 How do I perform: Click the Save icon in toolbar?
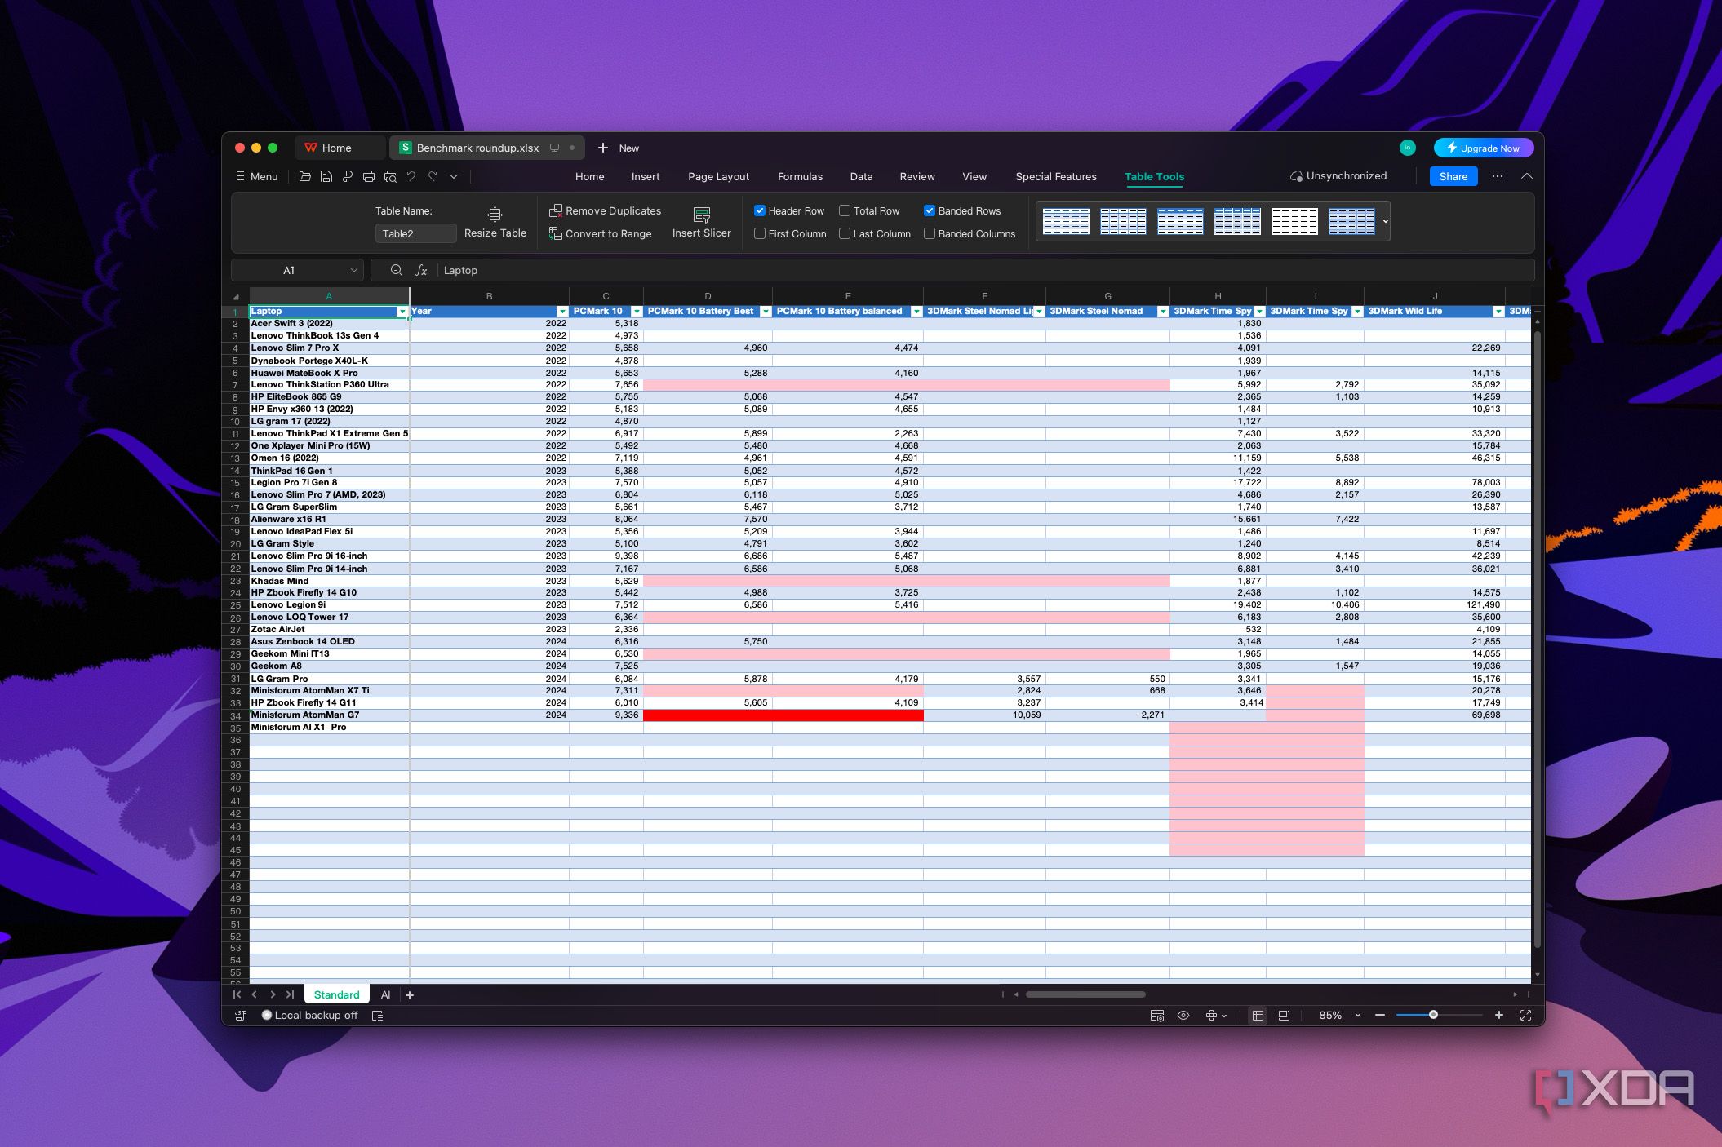(326, 176)
